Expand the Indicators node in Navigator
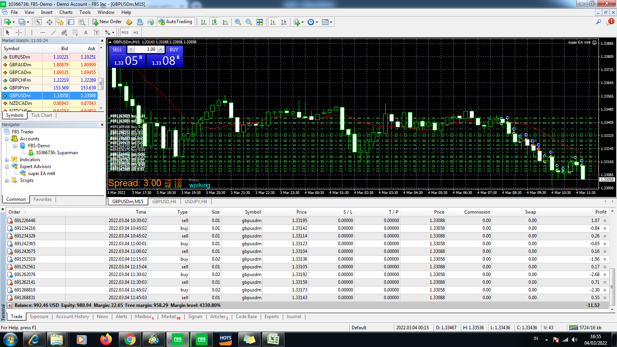 7,160
